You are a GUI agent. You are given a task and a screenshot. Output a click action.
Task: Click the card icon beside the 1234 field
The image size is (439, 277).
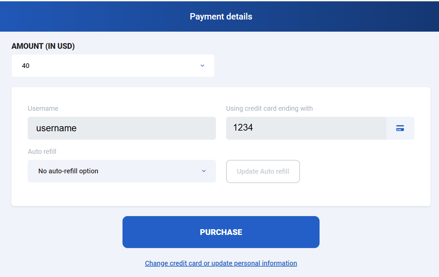pyautogui.click(x=400, y=128)
